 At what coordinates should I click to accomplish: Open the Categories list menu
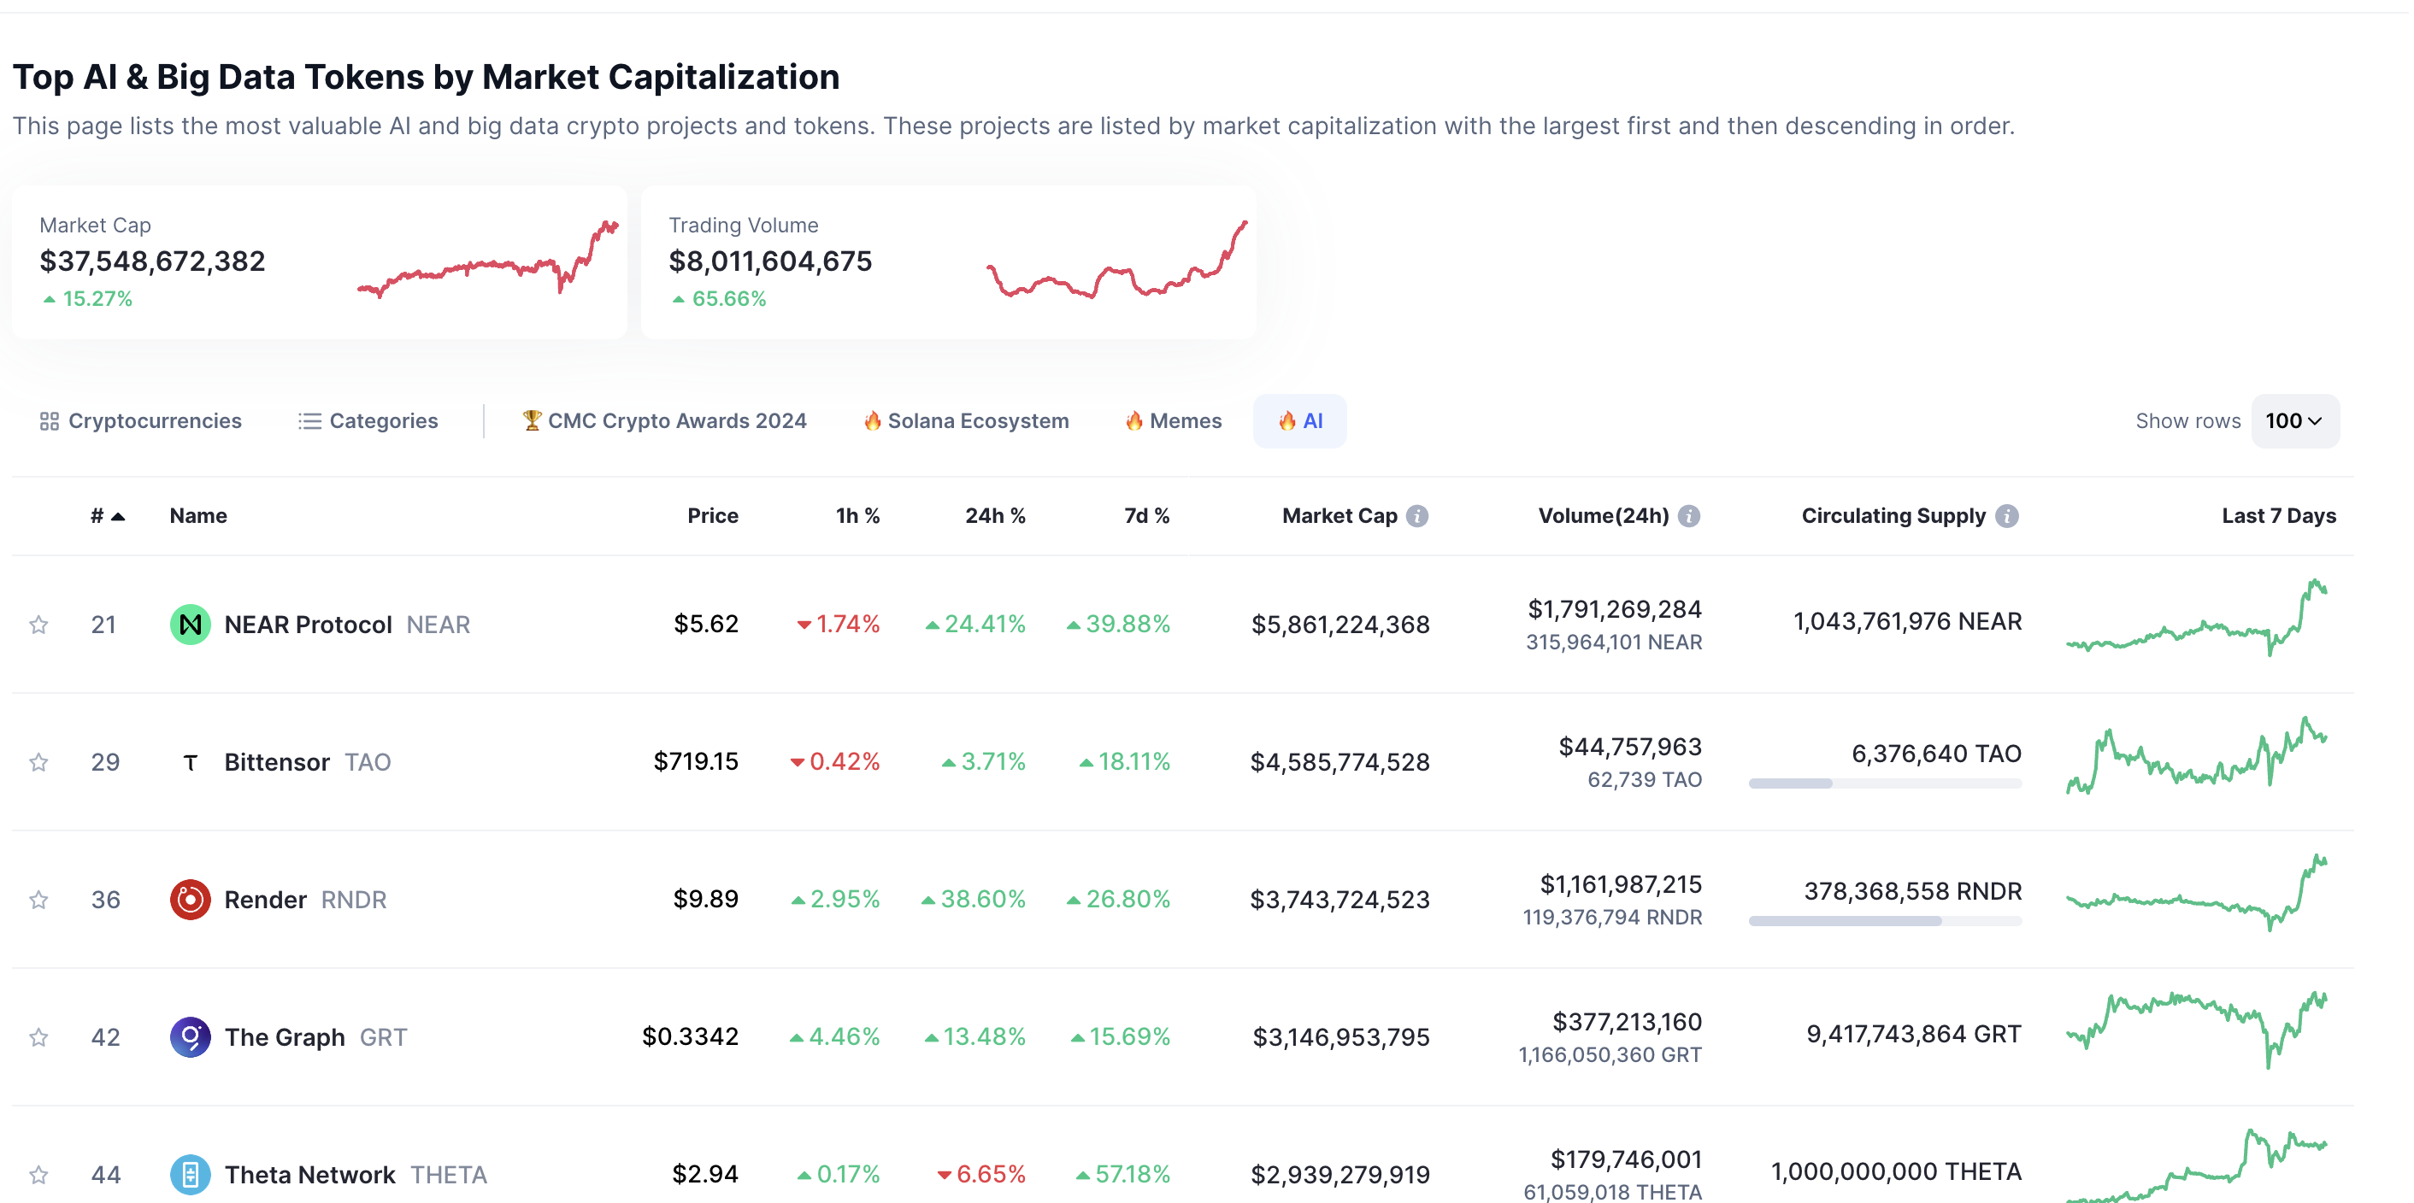tap(368, 420)
